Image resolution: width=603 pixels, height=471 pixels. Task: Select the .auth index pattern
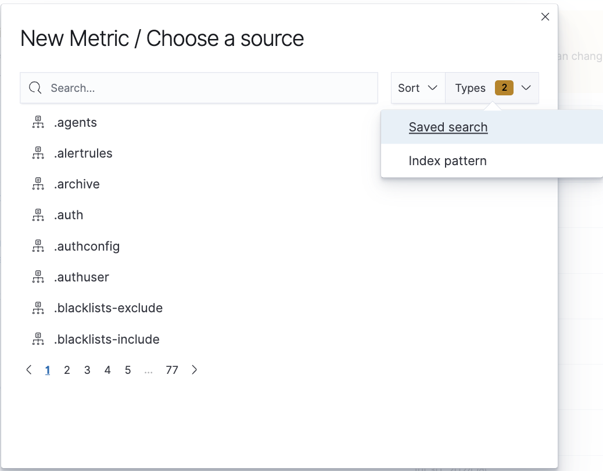69,215
